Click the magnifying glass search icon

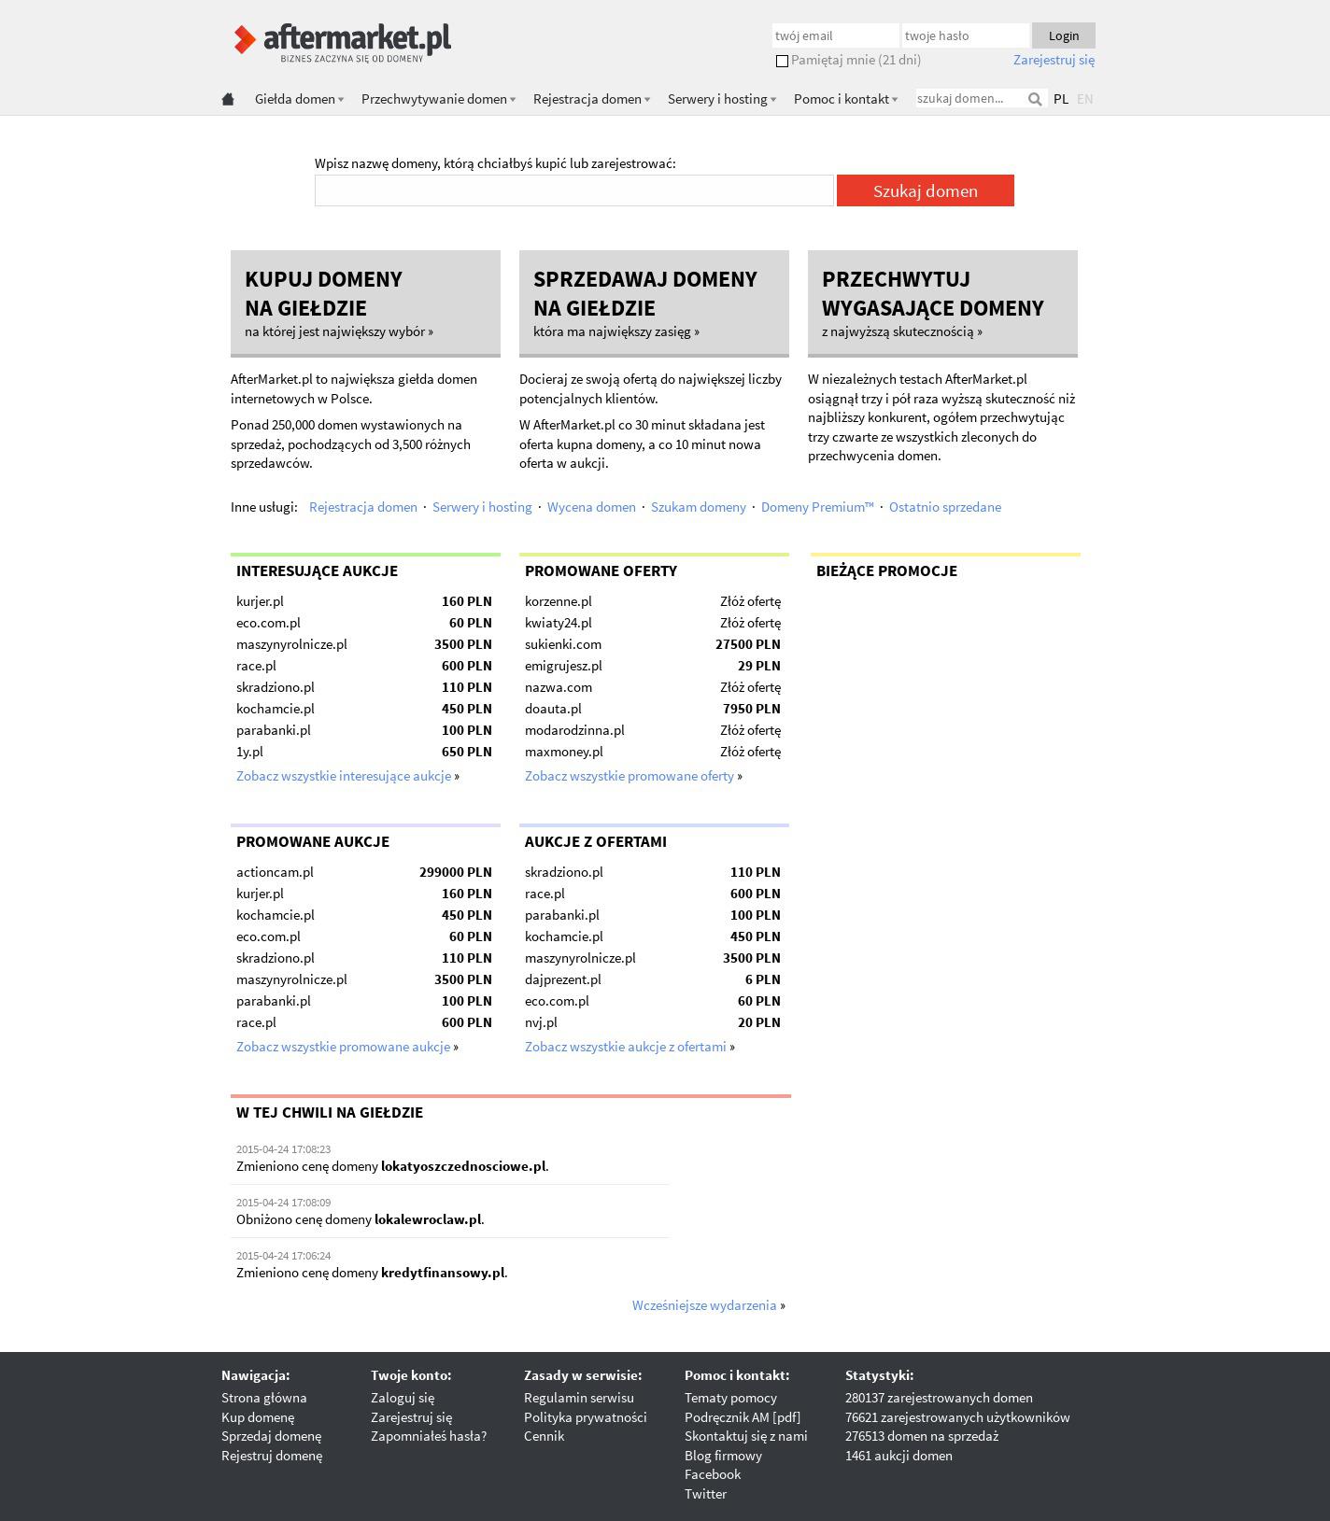point(1035,99)
